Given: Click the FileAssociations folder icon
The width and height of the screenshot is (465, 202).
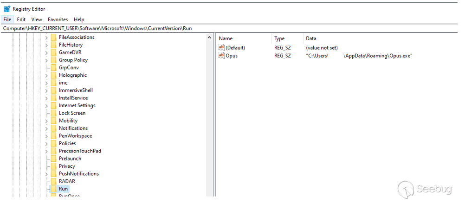Looking at the screenshot, I should (x=53, y=37).
